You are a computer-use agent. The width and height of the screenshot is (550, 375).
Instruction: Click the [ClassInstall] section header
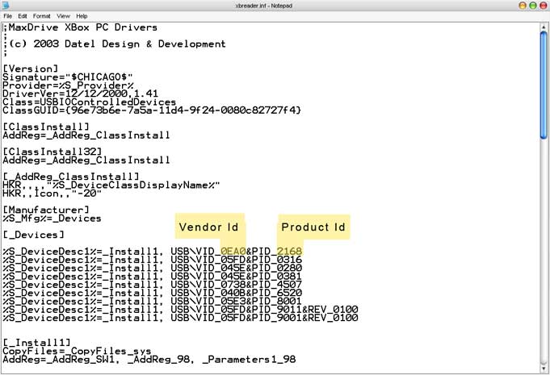coord(46,127)
